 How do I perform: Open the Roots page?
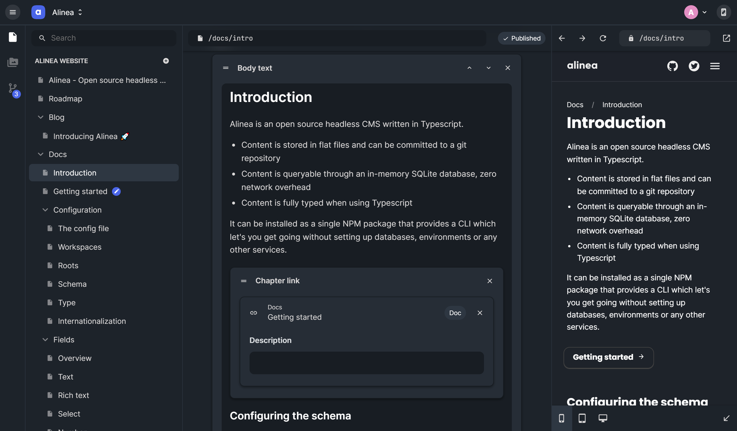tap(104, 265)
